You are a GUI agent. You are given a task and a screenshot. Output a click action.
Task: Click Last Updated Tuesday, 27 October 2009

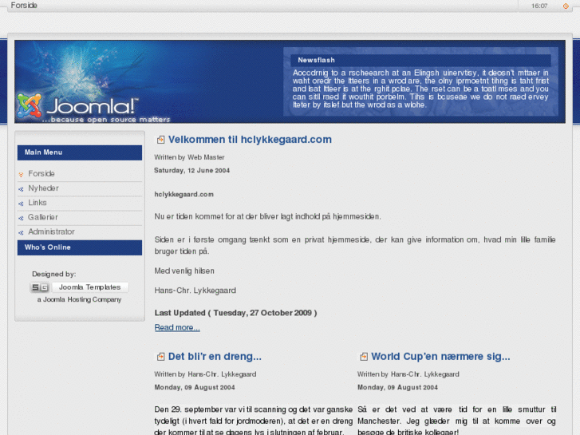tap(235, 313)
